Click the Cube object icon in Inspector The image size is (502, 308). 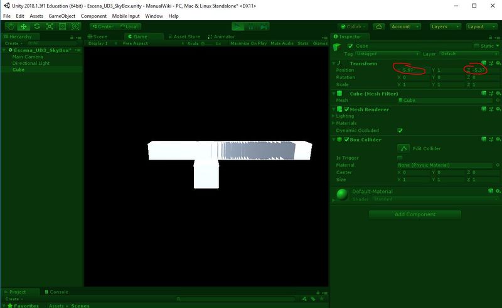(337, 47)
